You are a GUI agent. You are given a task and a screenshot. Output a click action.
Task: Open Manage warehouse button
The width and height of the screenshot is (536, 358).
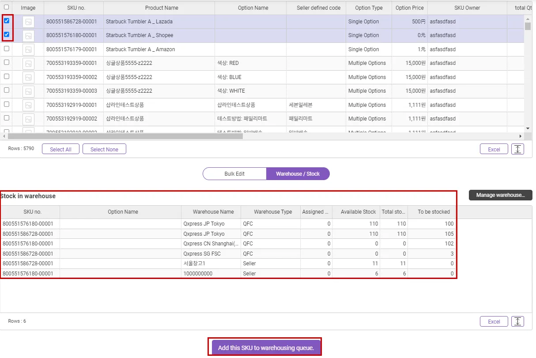click(500, 195)
